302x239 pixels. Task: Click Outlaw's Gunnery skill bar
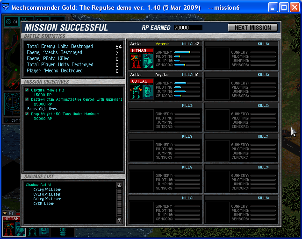pos(187,83)
